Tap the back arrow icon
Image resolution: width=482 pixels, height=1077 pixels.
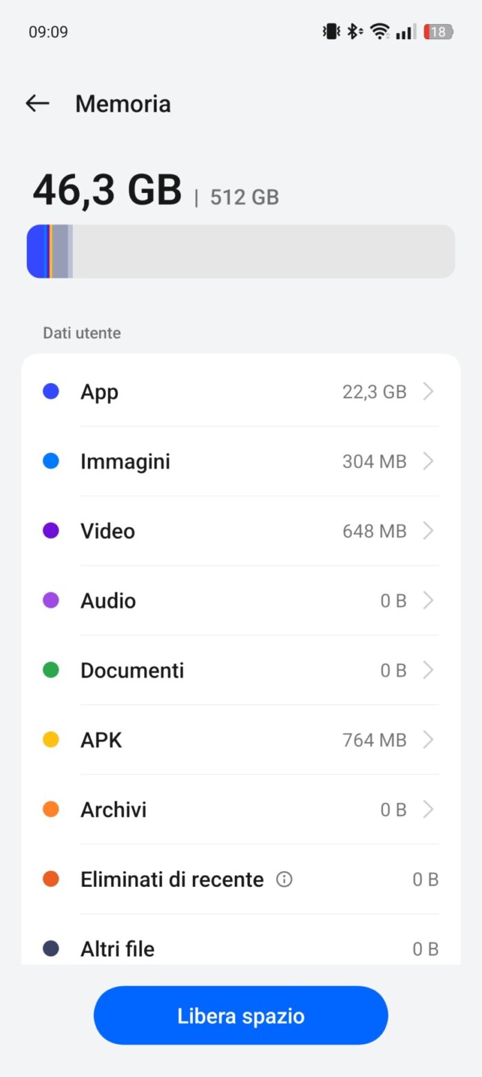click(x=37, y=103)
